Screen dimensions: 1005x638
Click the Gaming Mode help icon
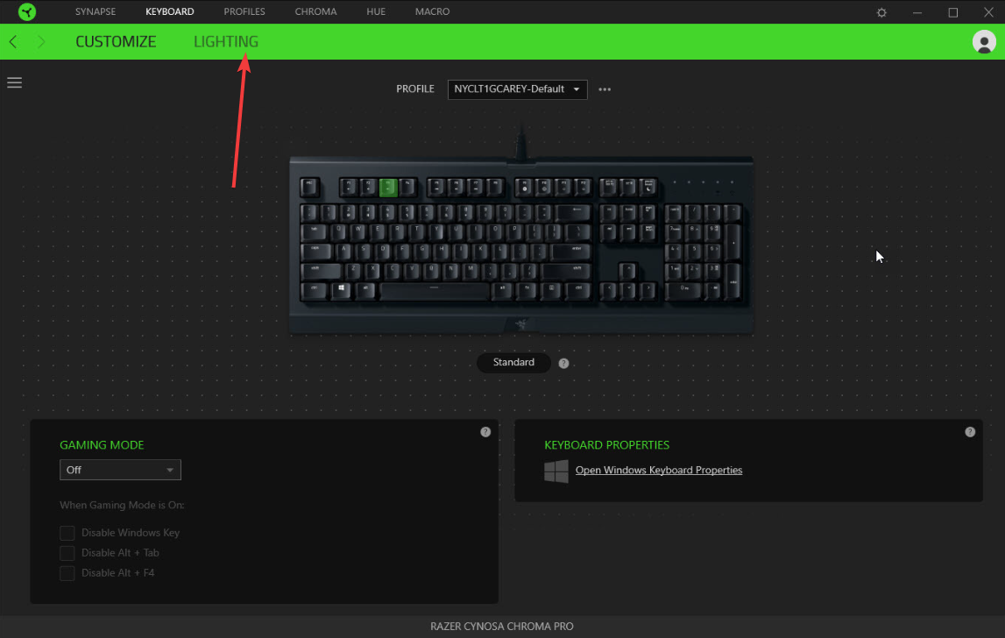click(485, 431)
